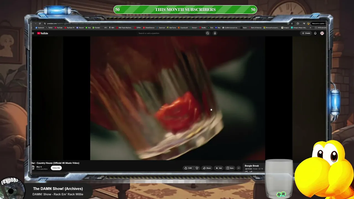Open the Boogie Break playlist title
354x199 pixels.
(252, 166)
